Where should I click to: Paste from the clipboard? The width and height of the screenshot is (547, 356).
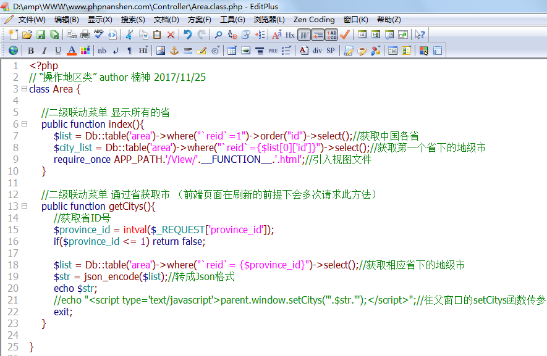pos(157,35)
